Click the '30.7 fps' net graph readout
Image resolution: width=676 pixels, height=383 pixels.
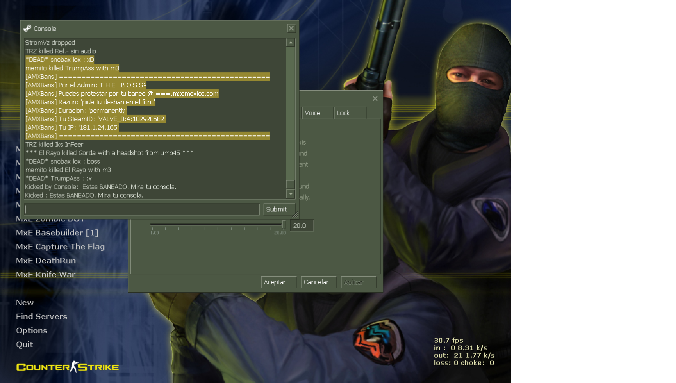[448, 341]
